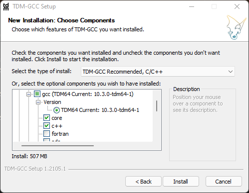The image size is (249, 193).
Task: Click the TDM logo icon in title bar
Action: point(6,6)
